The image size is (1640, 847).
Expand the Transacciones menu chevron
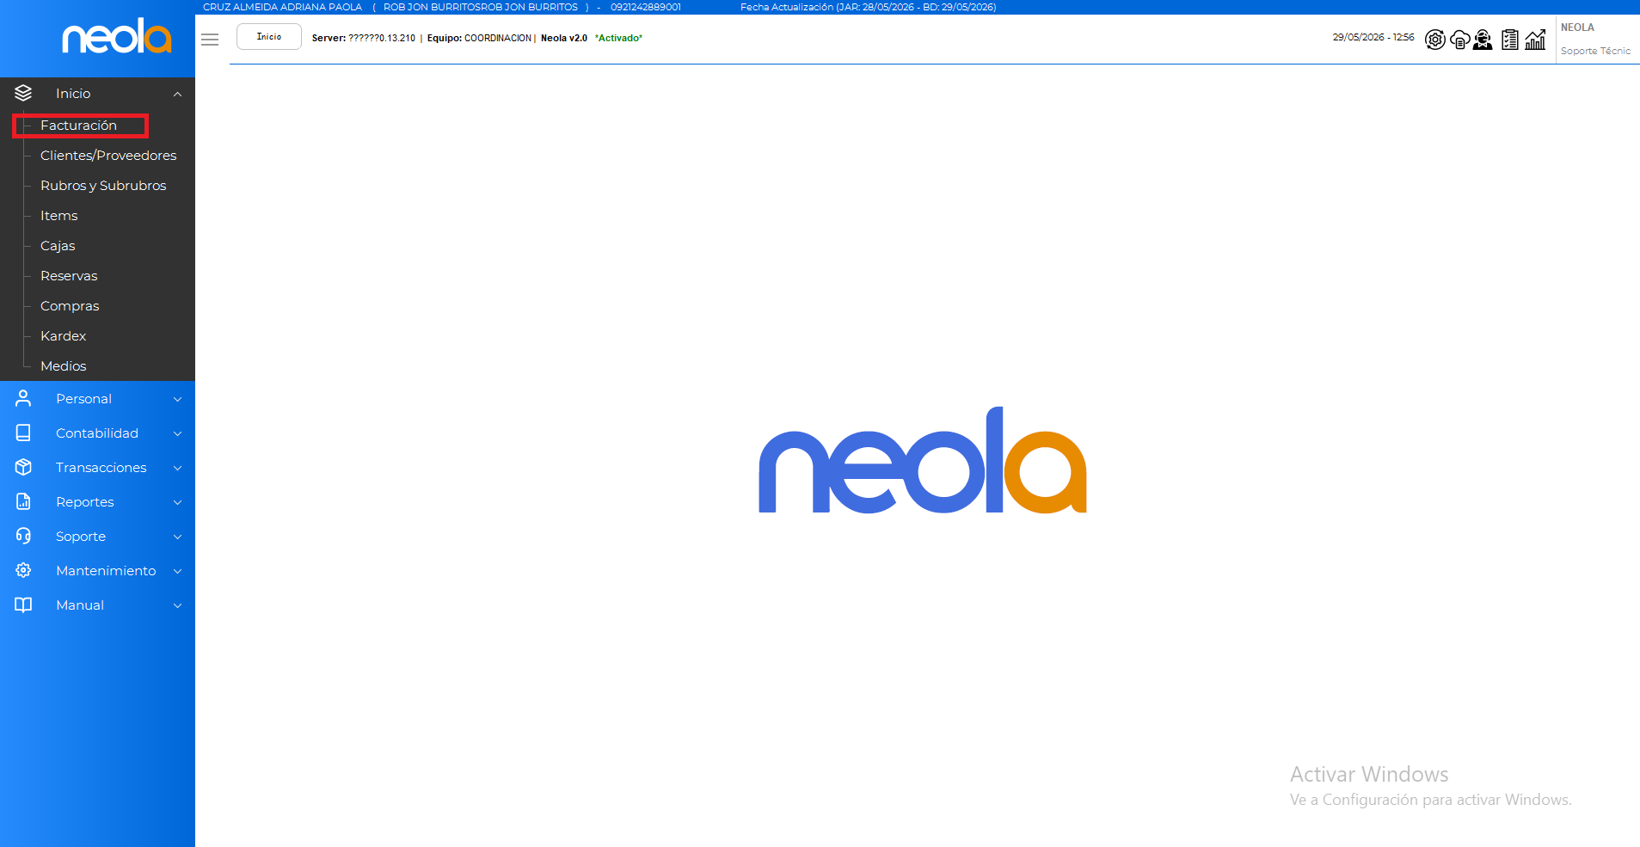[x=177, y=468]
